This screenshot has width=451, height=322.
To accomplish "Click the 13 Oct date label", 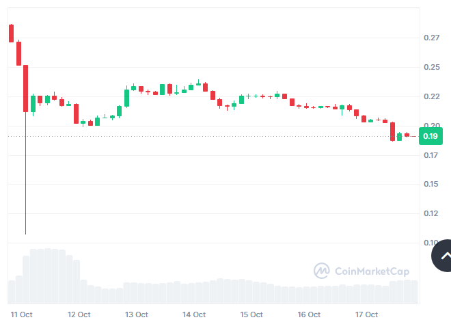I will [x=137, y=314].
